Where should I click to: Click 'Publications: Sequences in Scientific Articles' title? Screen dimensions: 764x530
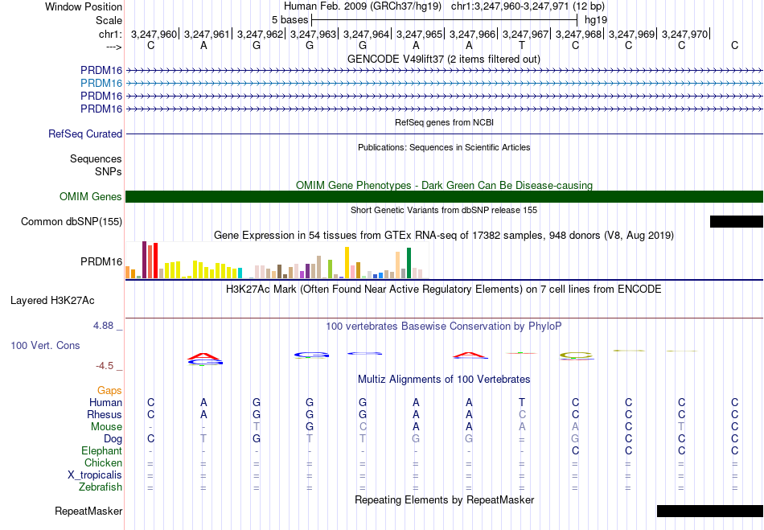(x=444, y=147)
